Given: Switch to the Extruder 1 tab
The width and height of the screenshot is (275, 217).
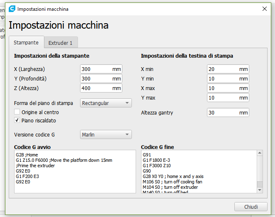Looking at the screenshot, I should (61, 43).
